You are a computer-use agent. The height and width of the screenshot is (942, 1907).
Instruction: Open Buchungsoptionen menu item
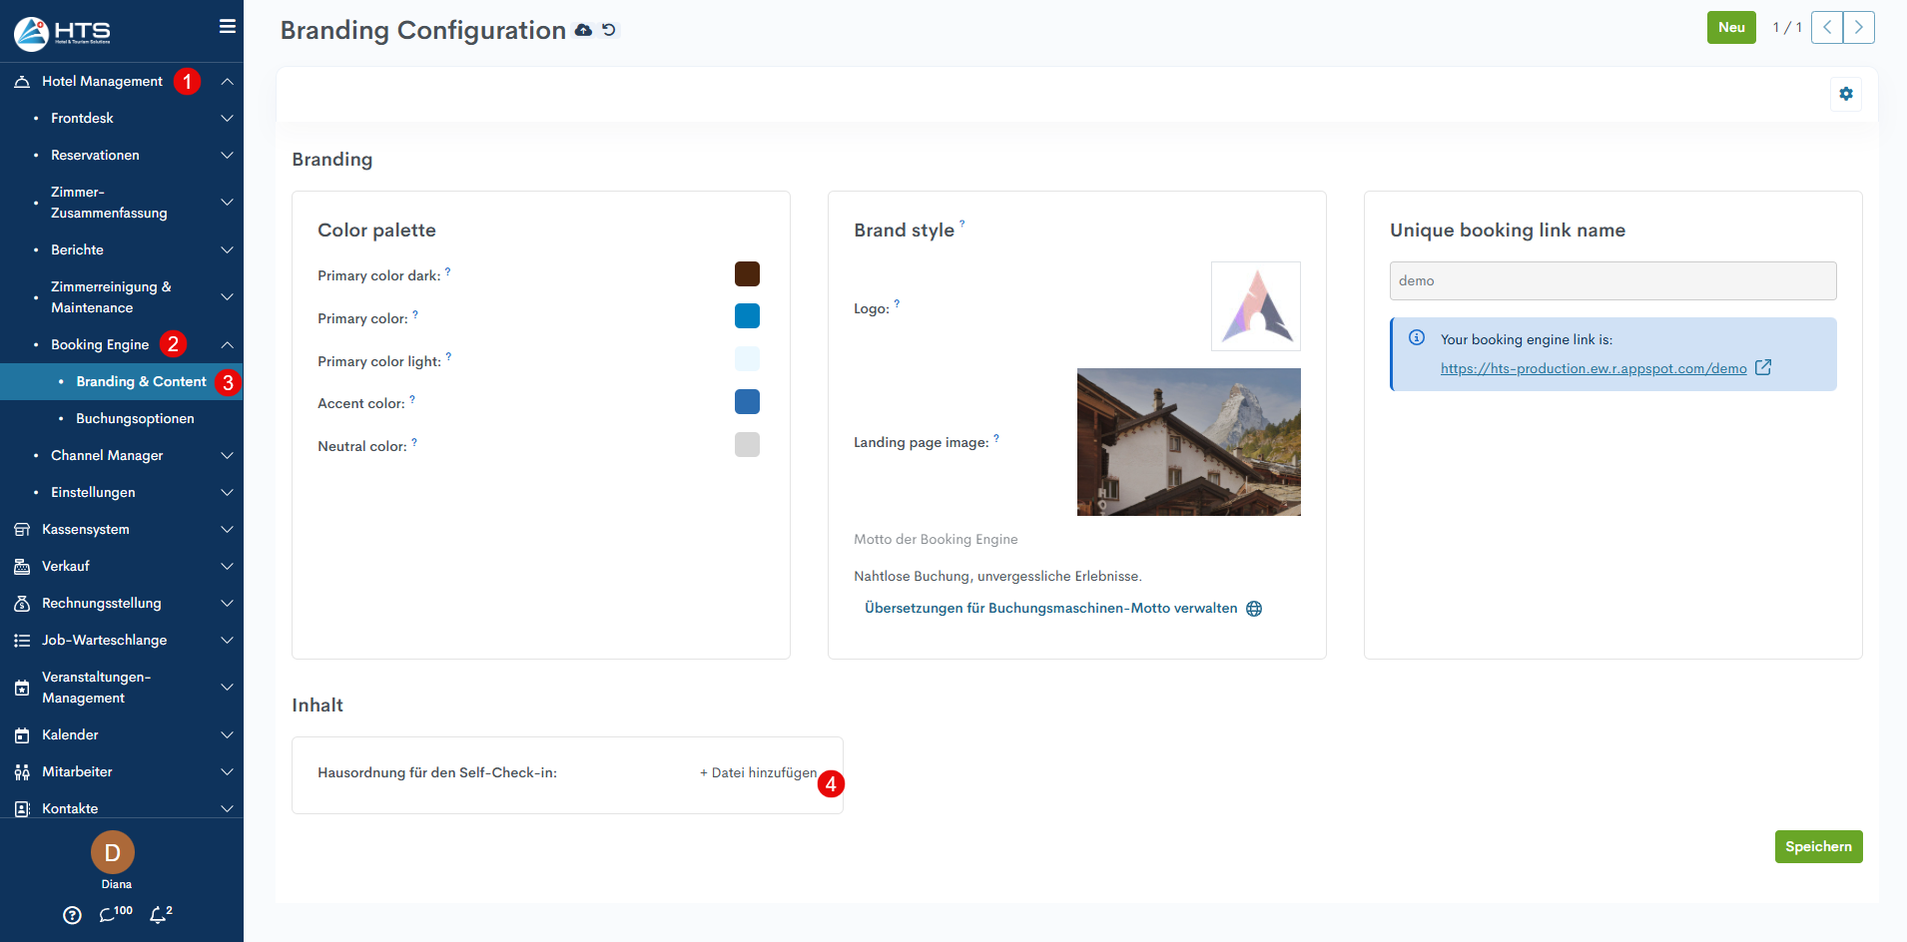[135, 419]
